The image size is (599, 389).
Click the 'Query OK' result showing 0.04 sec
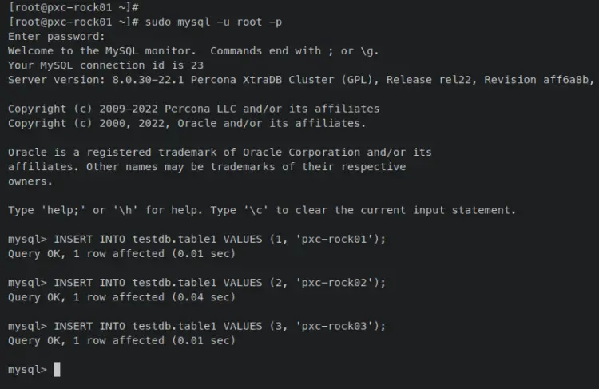coord(121,297)
